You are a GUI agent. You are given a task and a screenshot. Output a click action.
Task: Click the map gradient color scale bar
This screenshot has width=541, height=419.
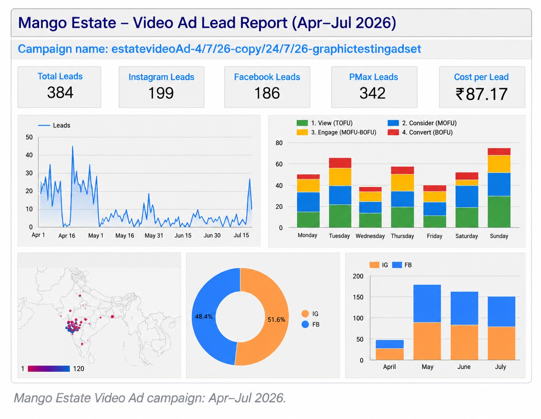(49, 368)
